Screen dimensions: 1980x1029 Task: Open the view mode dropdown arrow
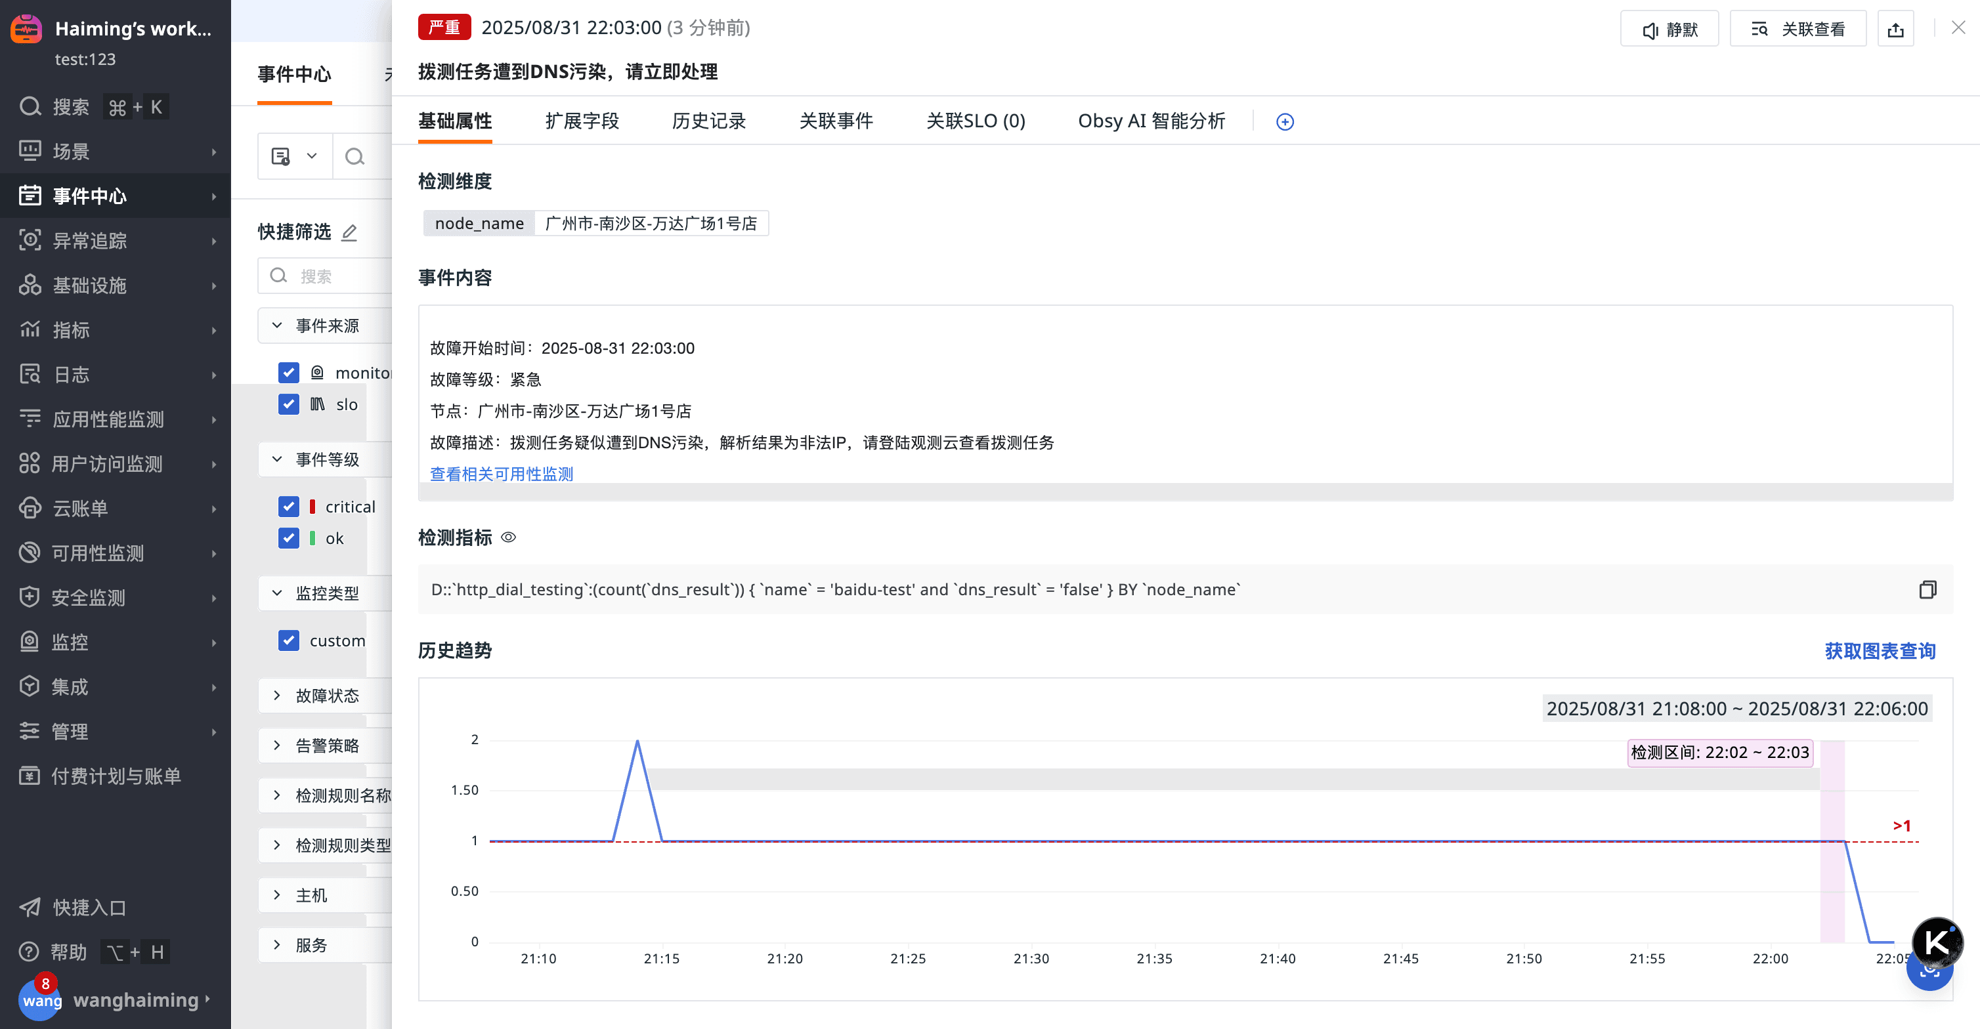[x=311, y=156]
